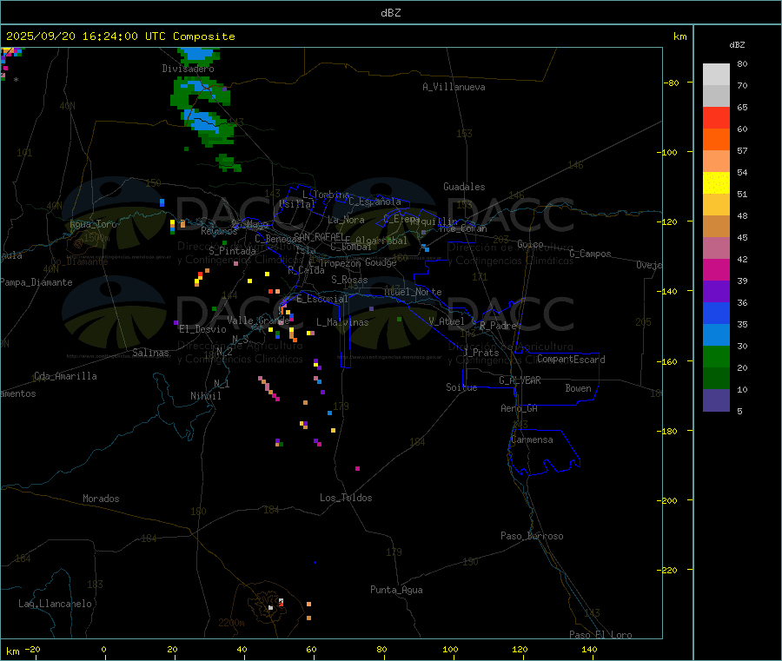Click the blue 36 dBZ legend swatch

[x=716, y=313]
